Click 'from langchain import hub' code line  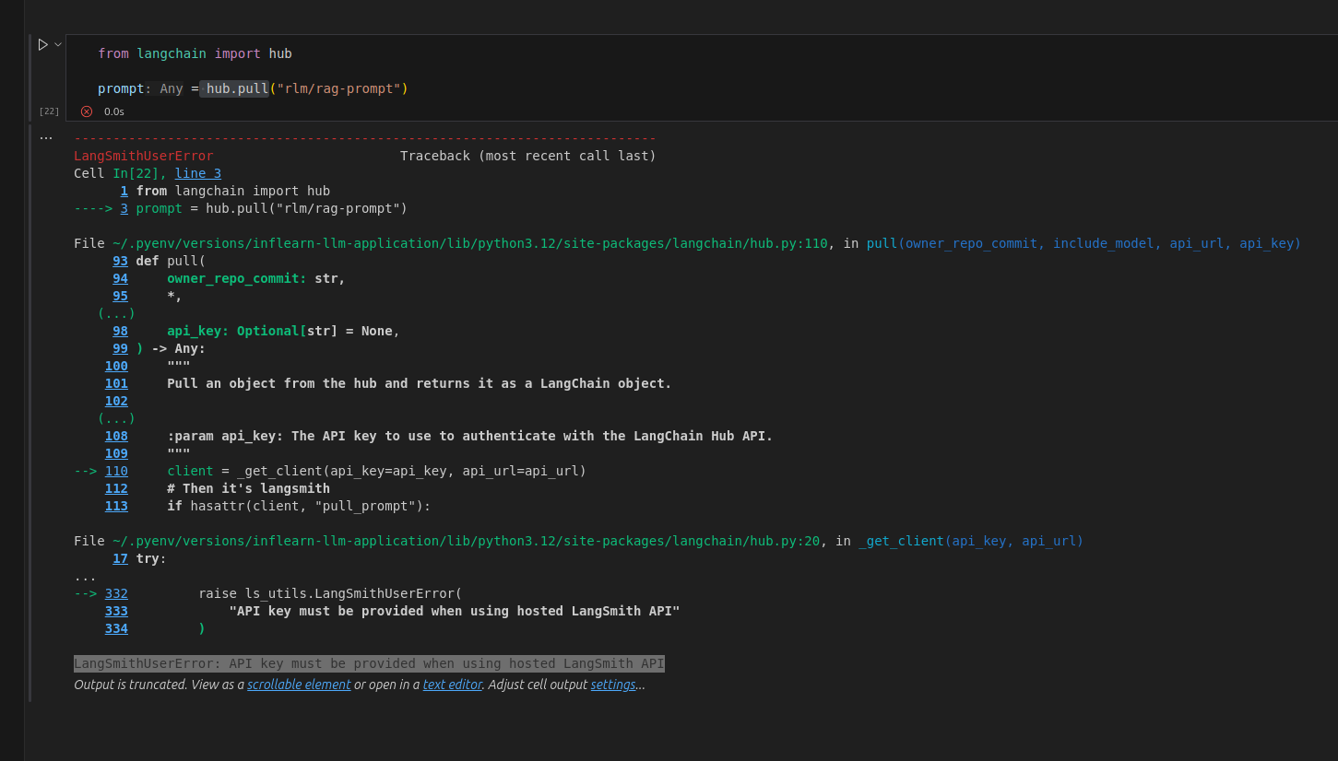pyautogui.click(x=195, y=53)
